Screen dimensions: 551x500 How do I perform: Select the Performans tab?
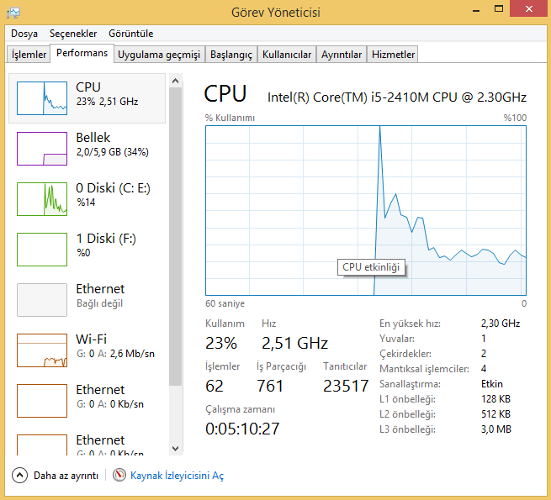click(82, 54)
